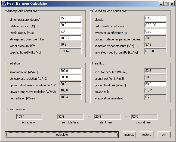Screen dimensions: 176x142
Task: Edit the ground heat flux input field
Action: (155, 84)
